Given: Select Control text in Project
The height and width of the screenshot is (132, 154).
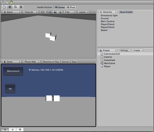Looking at the screenshot, I should tap(108, 57).
